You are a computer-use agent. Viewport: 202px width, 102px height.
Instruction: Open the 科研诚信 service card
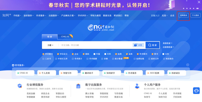pos(177,73)
